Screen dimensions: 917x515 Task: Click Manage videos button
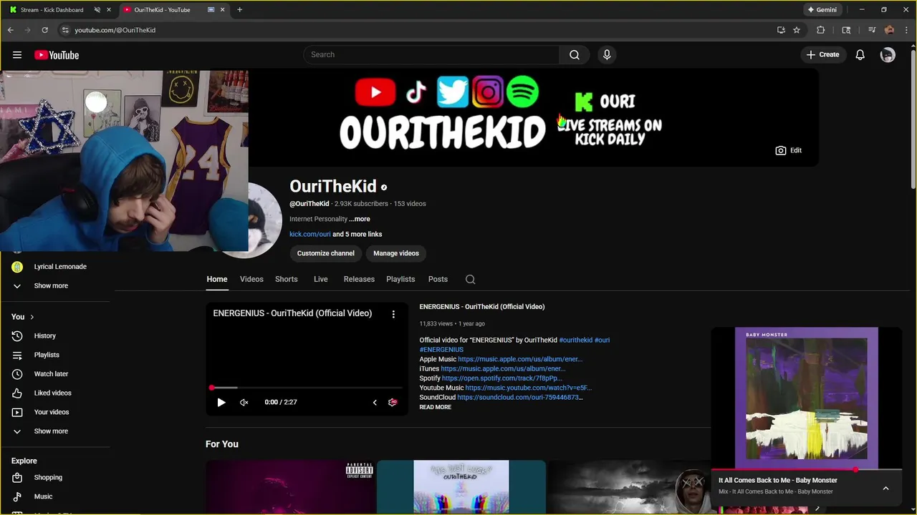coord(396,253)
